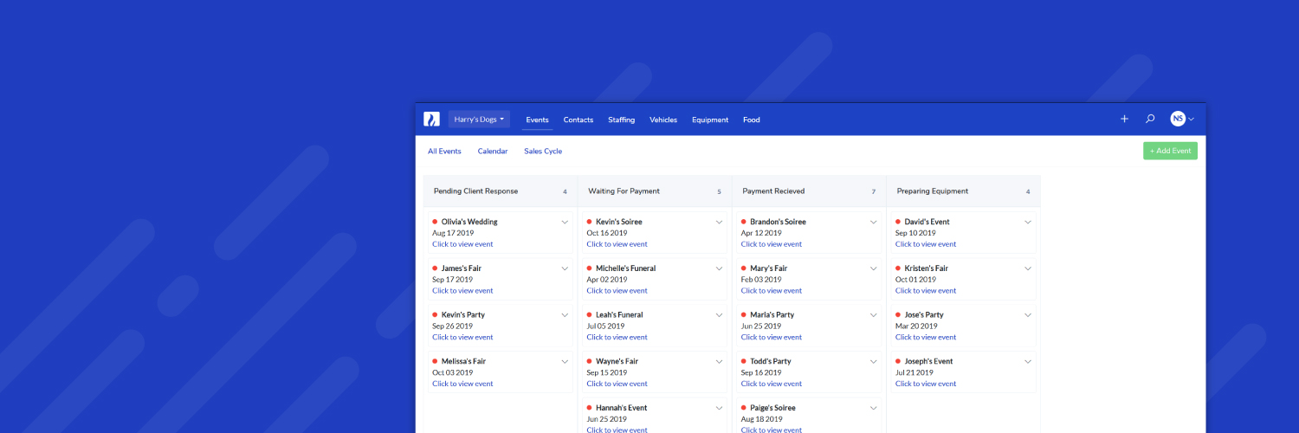Viewport: 1299px width, 433px height.
Task: Expand the Hannah's Event card chevron
Action: point(719,408)
